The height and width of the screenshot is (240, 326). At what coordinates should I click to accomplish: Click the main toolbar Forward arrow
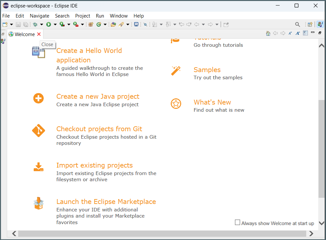point(210,25)
